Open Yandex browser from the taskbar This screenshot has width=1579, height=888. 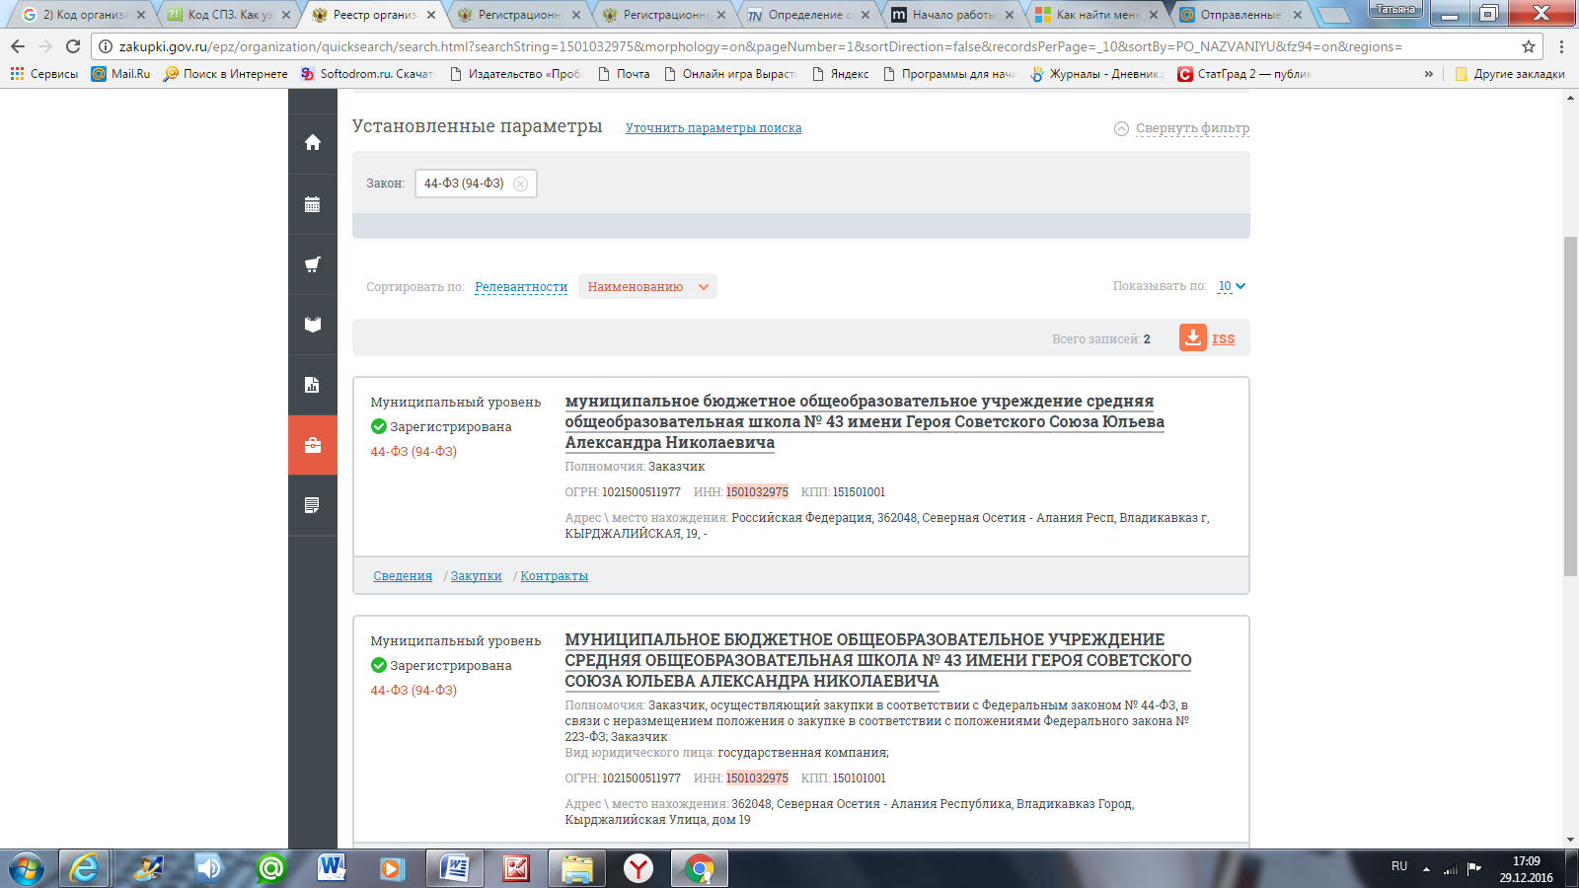point(639,868)
